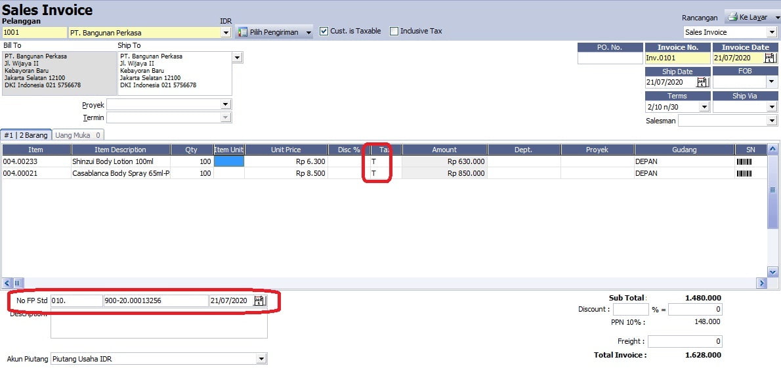The image size is (781, 372).
Task: Click the Casablanca Body Spray description cell
Action: pyautogui.click(x=121, y=173)
